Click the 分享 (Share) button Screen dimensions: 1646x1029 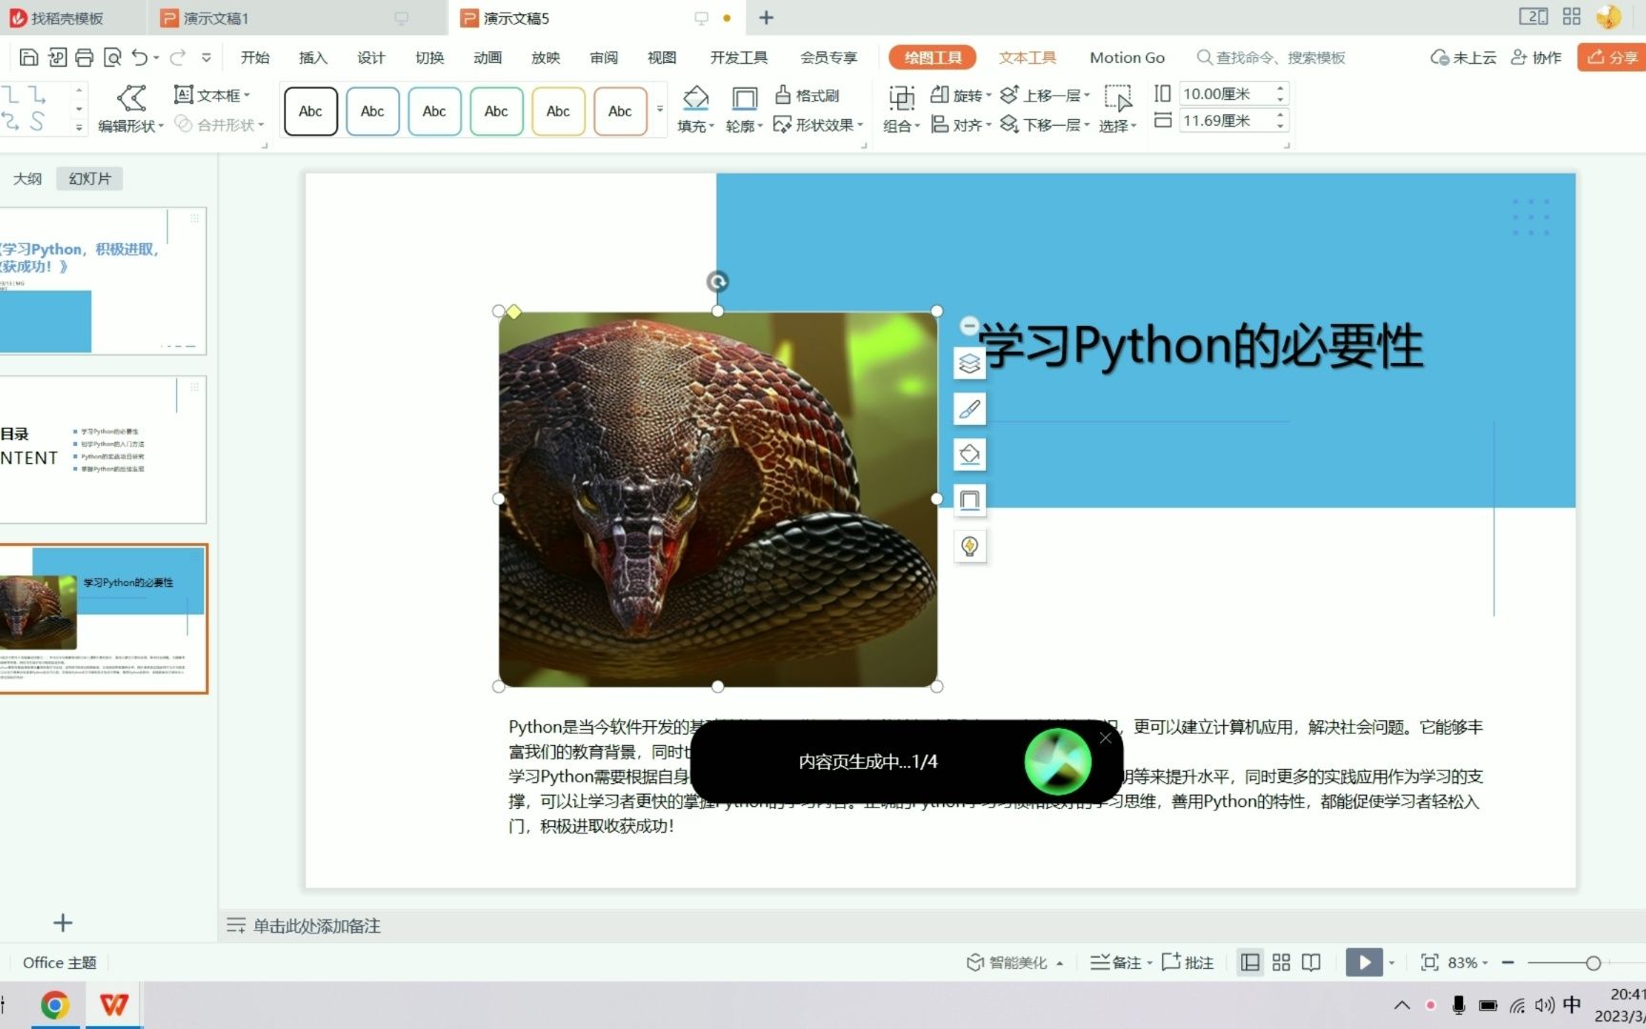pos(1612,57)
